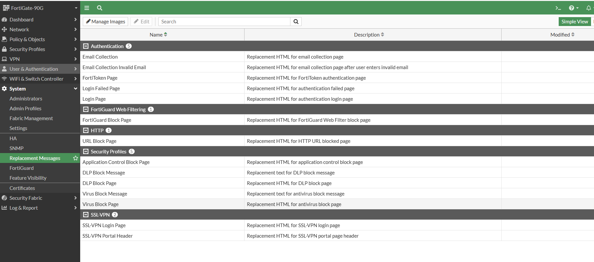The height and width of the screenshot is (262, 594).
Task: Select the Login Failed Page row
Action: tap(337, 88)
